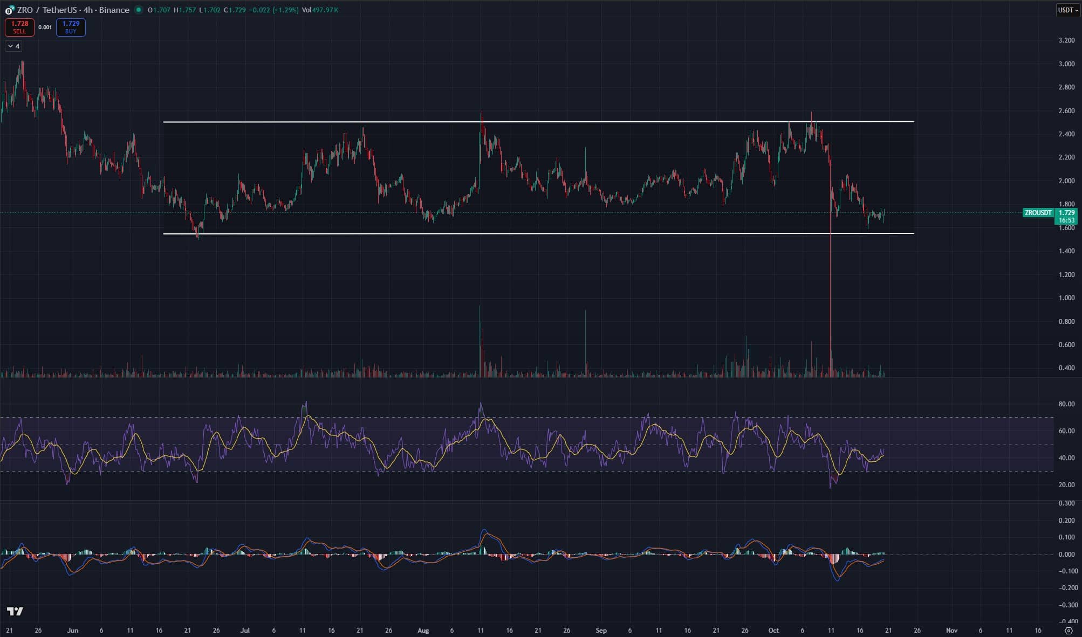
Task: Click the TradingView logo watermark
Action: coord(15,611)
